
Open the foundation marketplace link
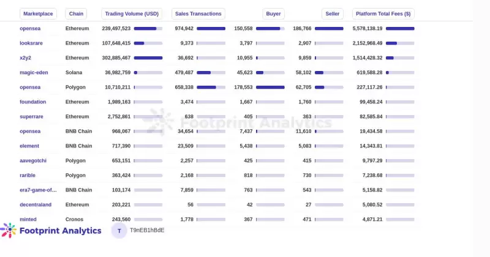point(32,102)
